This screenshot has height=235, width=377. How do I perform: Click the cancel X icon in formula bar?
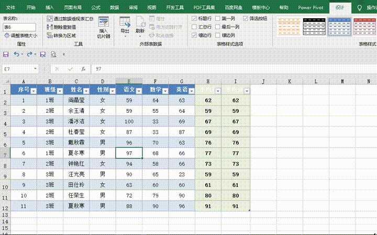tap(57, 69)
